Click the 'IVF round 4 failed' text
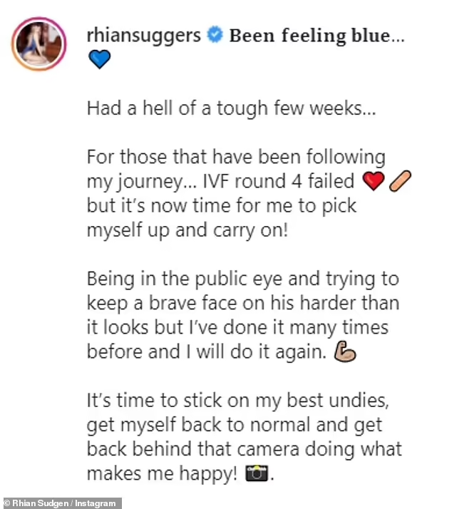Screen dimensions: 452x509 [x=278, y=181]
